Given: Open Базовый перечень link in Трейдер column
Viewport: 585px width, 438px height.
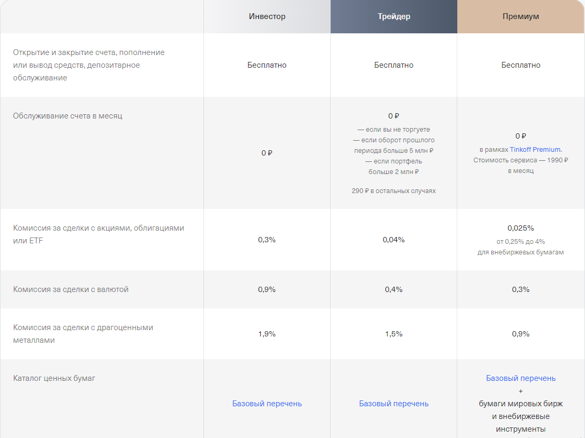Looking at the screenshot, I should (394, 404).
